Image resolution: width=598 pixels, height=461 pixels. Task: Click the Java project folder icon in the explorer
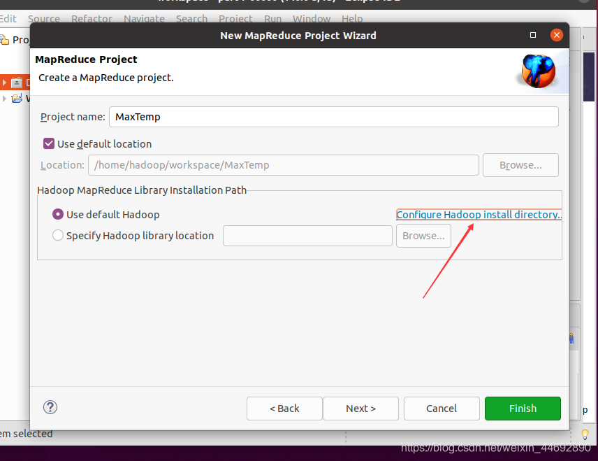pos(17,98)
